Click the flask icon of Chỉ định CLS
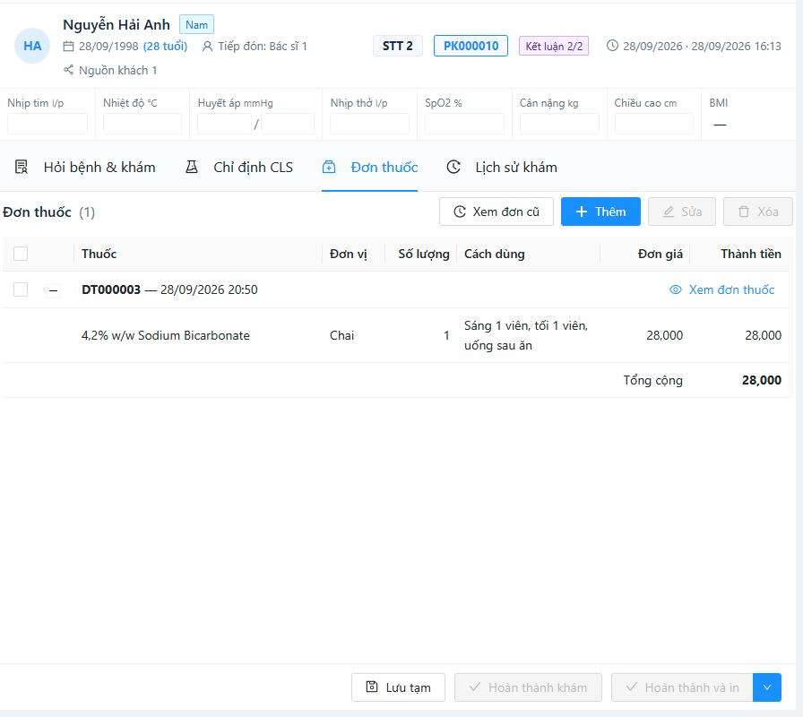This screenshot has height=717, width=803. coord(192,167)
